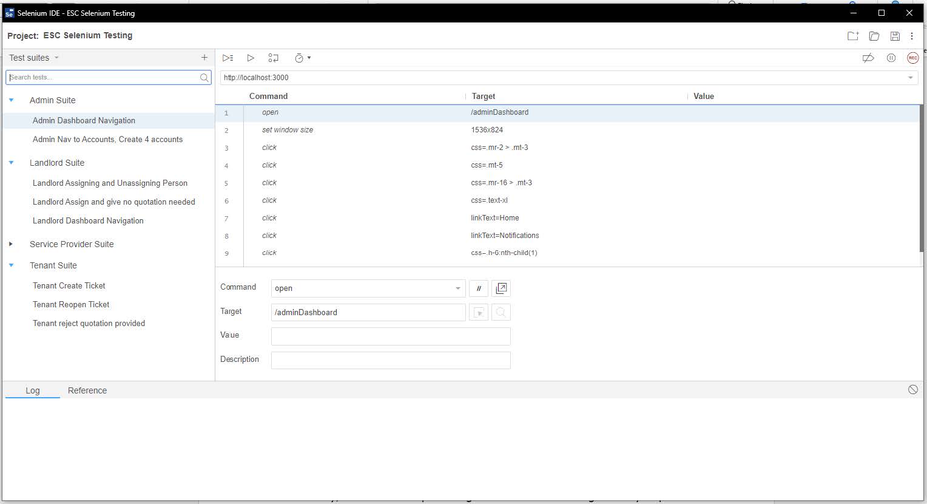Add a new test suite with the plus button
The image size is (927, 504).
tap(204, 58)
